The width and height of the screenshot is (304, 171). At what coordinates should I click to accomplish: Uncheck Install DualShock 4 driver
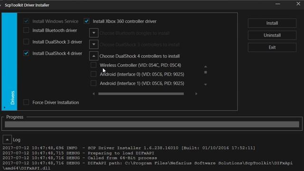click(26, 53)
